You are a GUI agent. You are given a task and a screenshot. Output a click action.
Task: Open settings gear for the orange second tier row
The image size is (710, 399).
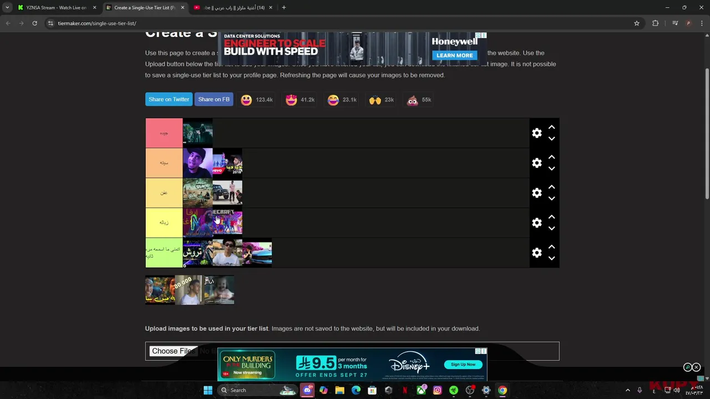point(536,163)
